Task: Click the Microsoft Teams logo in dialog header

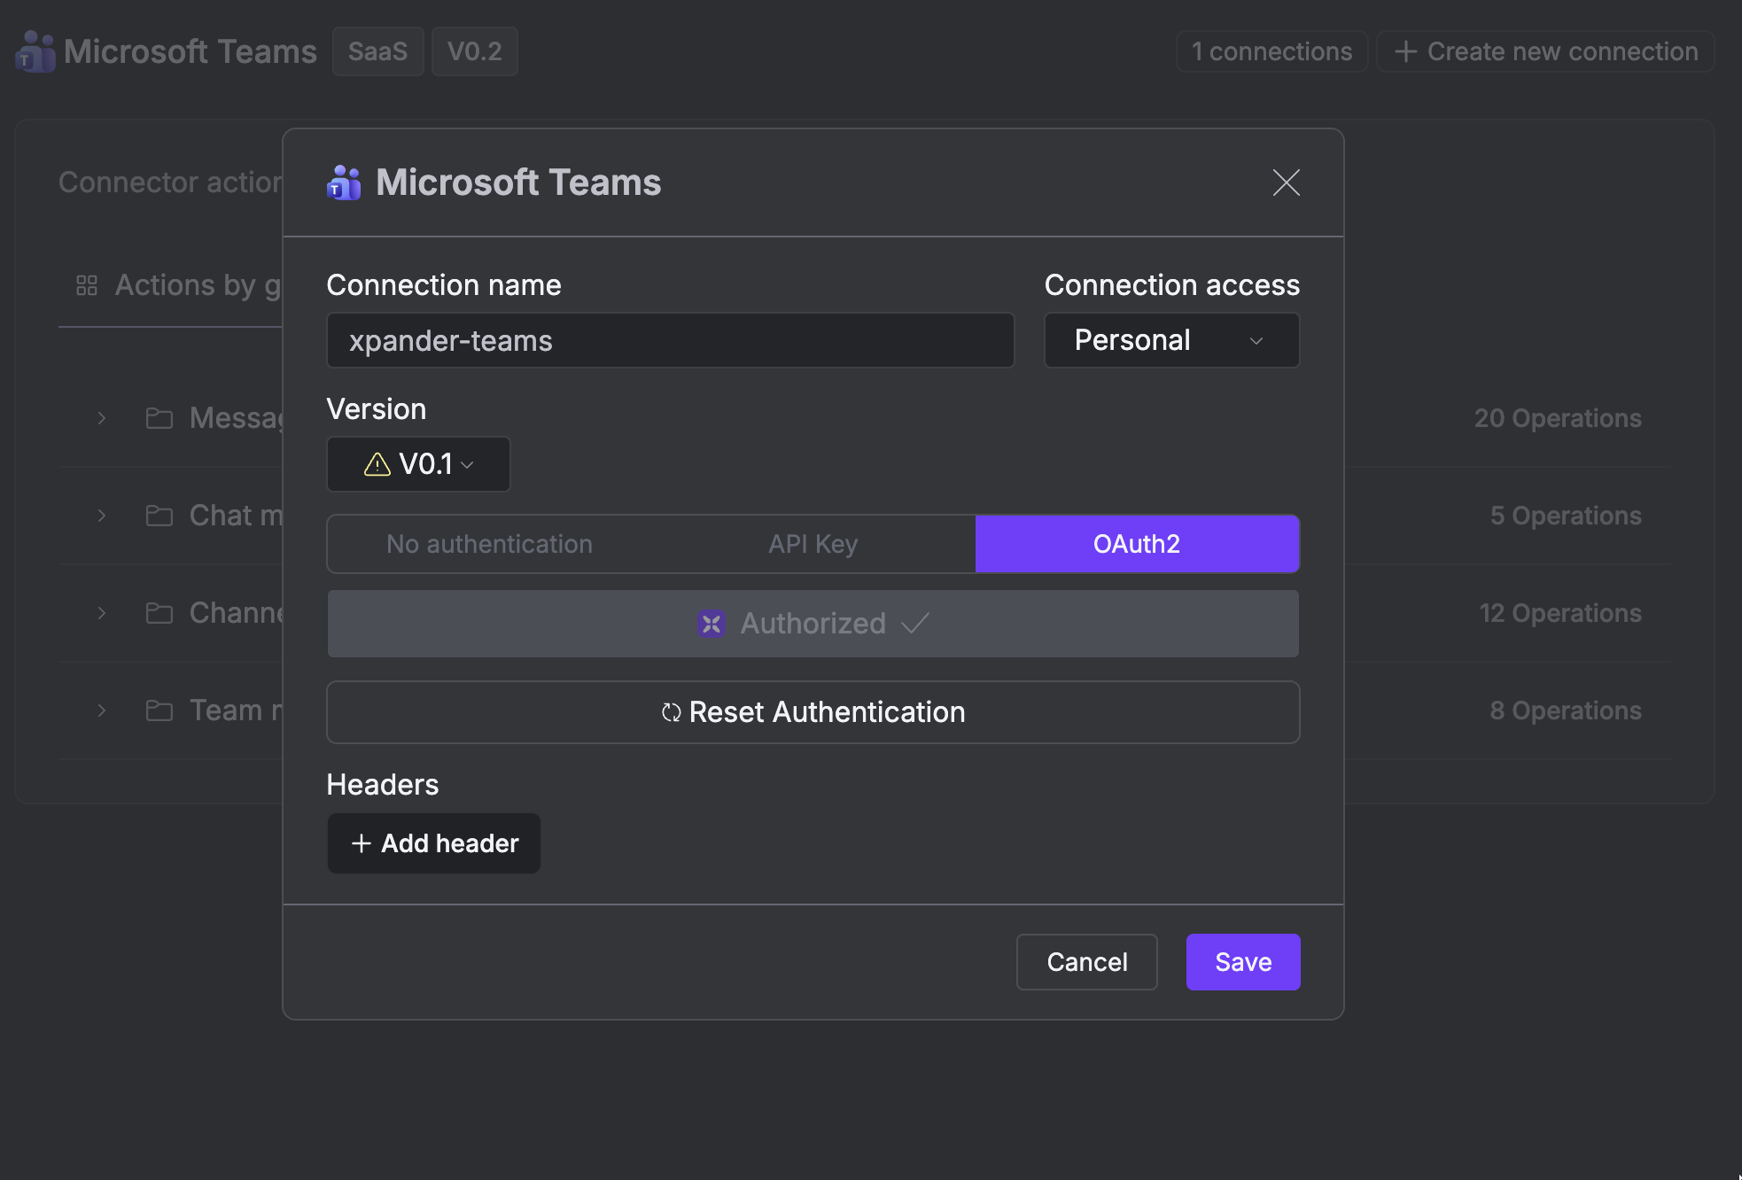Action: [x=344, y=183]
